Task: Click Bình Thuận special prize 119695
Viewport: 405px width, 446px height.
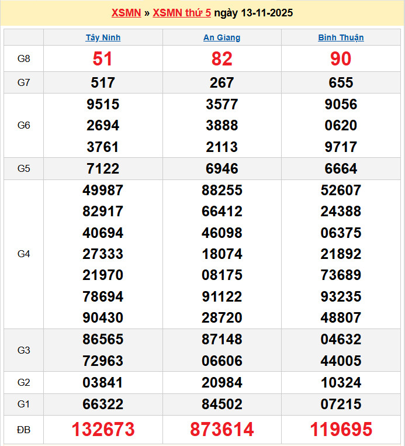Action: 341,430
